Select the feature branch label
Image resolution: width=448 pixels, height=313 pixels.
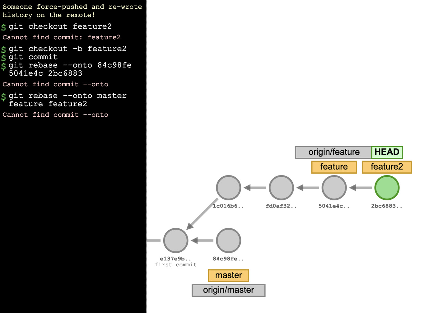334,167
